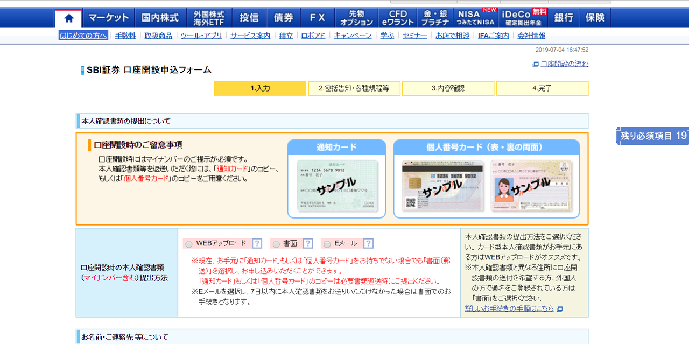Screen dimensions: 689x344
Task: Click the help icon next to 書面
Action: (308, 243)
